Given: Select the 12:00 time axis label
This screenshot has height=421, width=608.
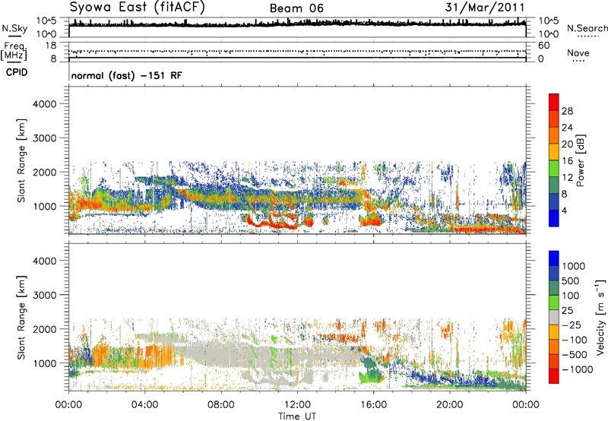Looking at the screenshot, I should coord(297,405).
